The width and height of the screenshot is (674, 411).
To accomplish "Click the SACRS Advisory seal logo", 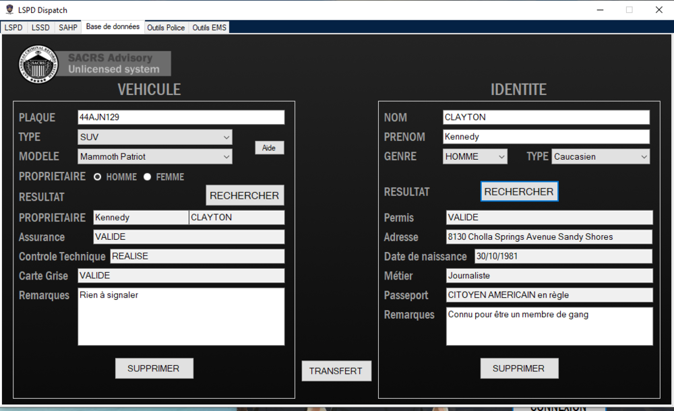I will click(x=38, y=65).
